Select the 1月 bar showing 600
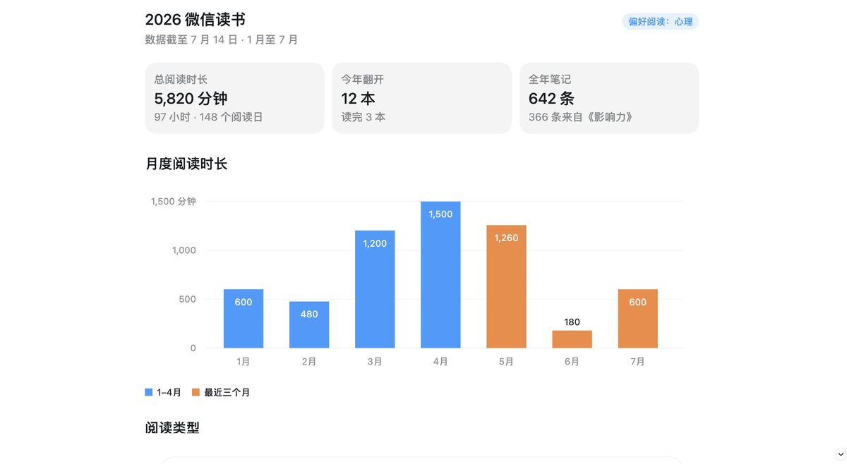The height and width of the screenshot is (464, 847). (244, 319)
